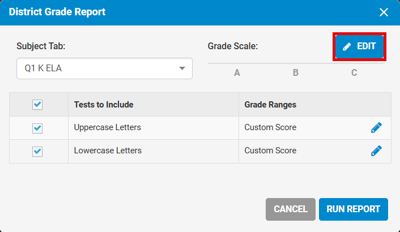Select the Lowercase Letters row label
The width and height of the screenshot is (400, 232).
coord(108,151)
